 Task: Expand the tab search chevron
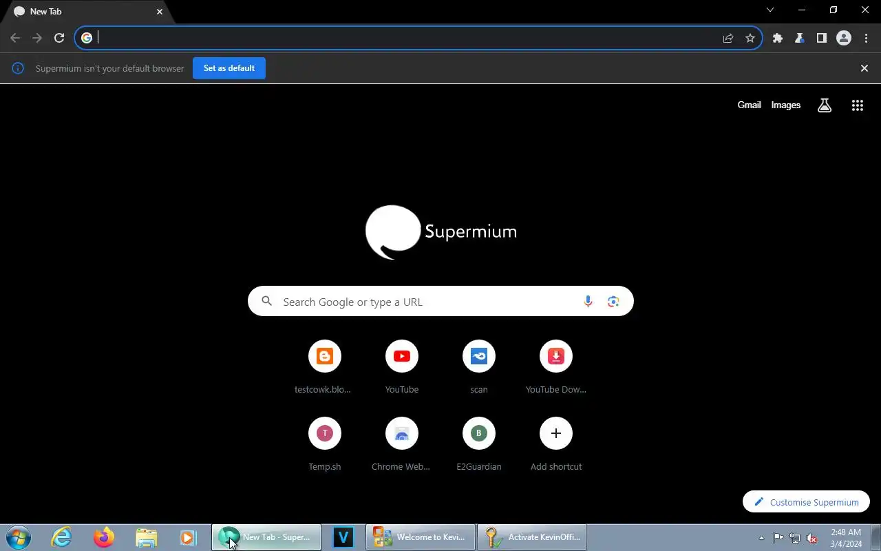[770, 10]
